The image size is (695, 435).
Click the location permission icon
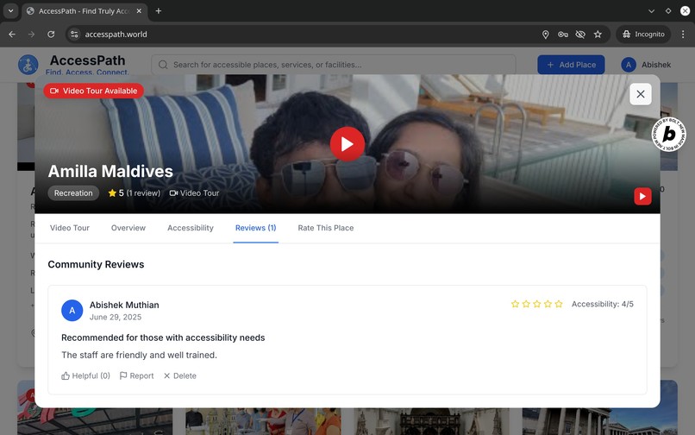coord(546,35)
